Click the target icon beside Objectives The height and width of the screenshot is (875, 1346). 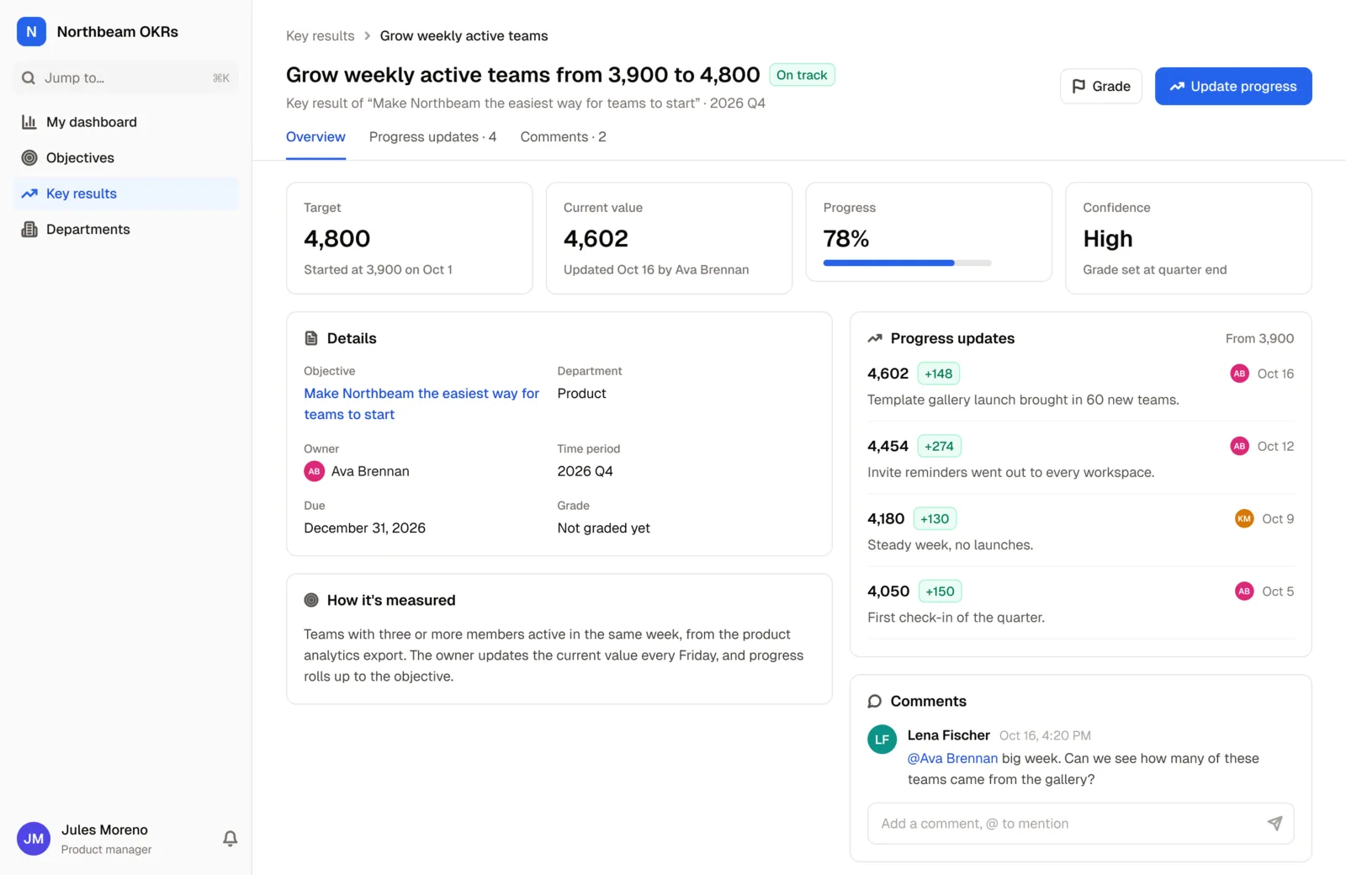coord(29,158)
